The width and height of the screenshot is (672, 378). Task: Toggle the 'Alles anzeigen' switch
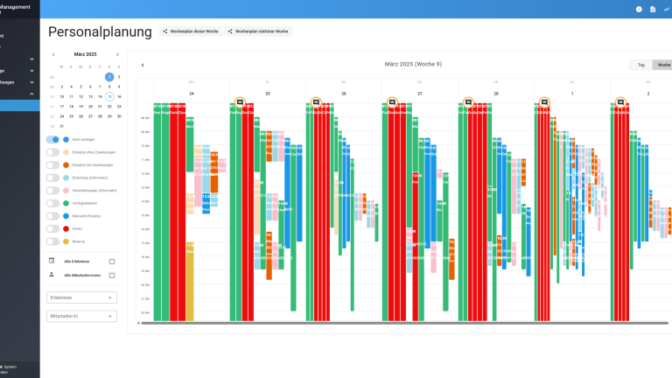tap(53, 140)
